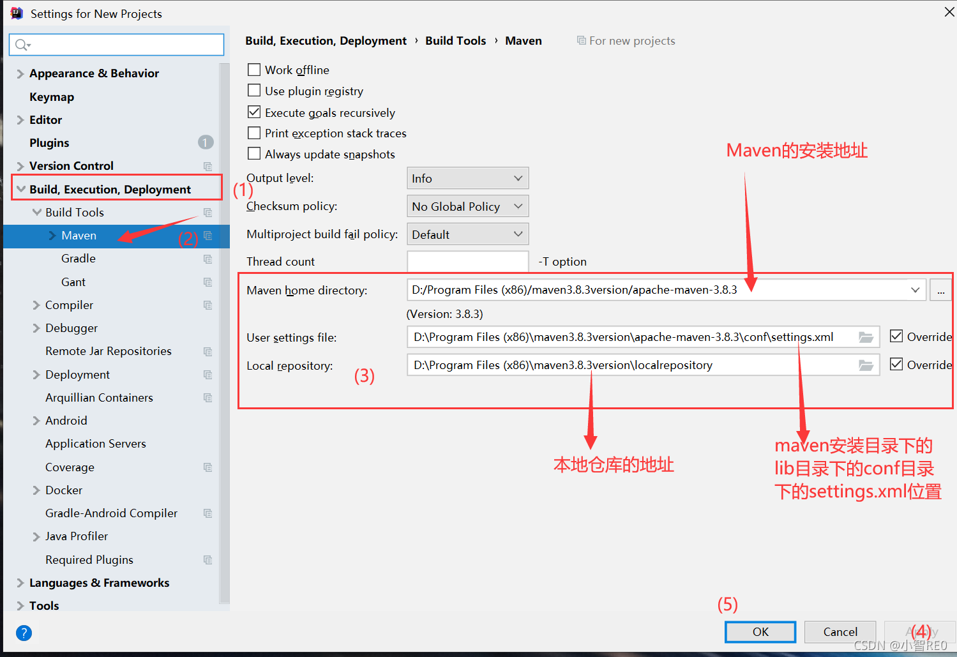Click the folder icon in Local repository field
The width and height of the screenshot is (957, 657).
pyautogui.click(x=866, y=365)
